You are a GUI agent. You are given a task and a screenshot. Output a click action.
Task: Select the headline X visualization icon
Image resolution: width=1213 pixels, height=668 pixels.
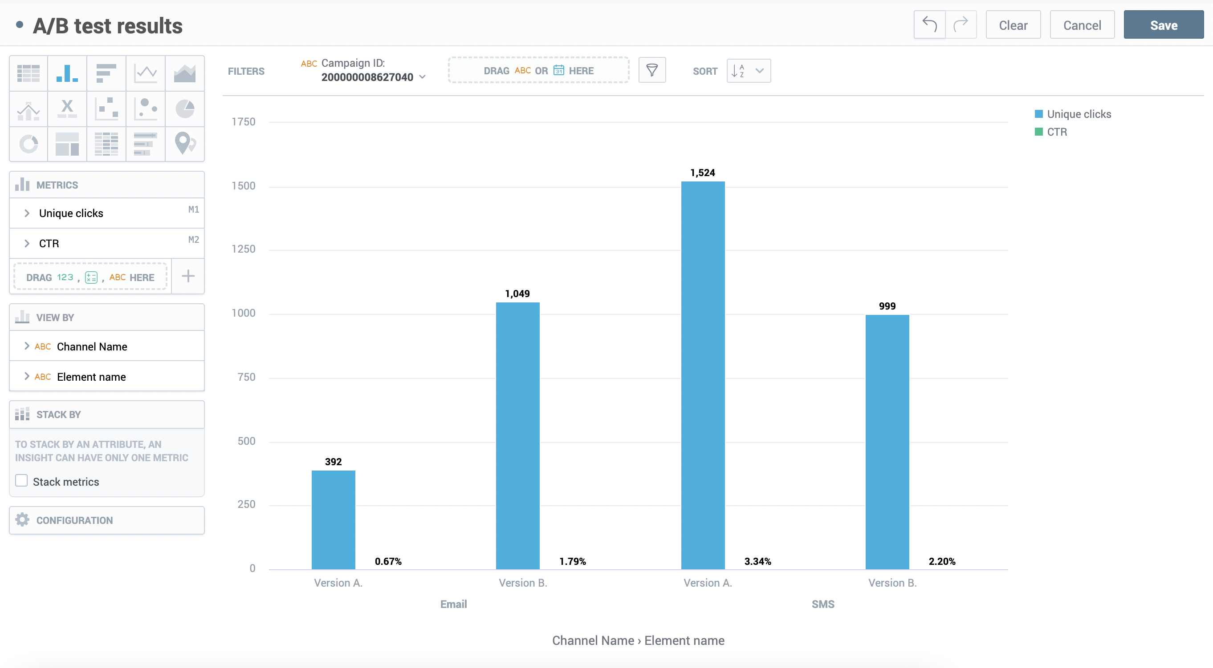(x=67, y=109)
